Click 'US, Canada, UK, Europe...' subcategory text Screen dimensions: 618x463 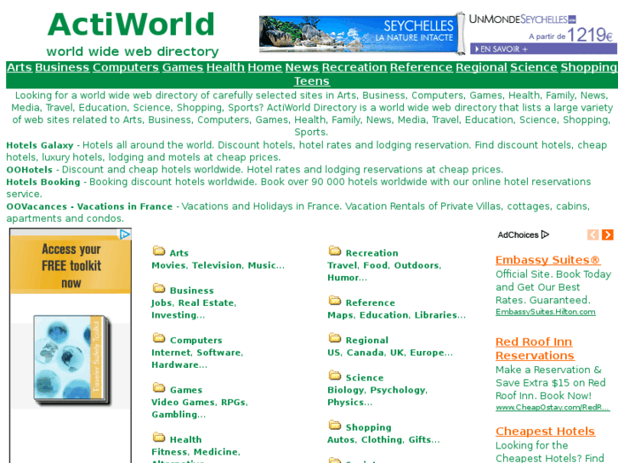[390, 353]
